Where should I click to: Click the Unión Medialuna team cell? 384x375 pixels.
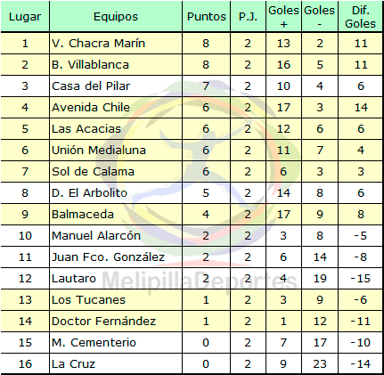point(116,151)
